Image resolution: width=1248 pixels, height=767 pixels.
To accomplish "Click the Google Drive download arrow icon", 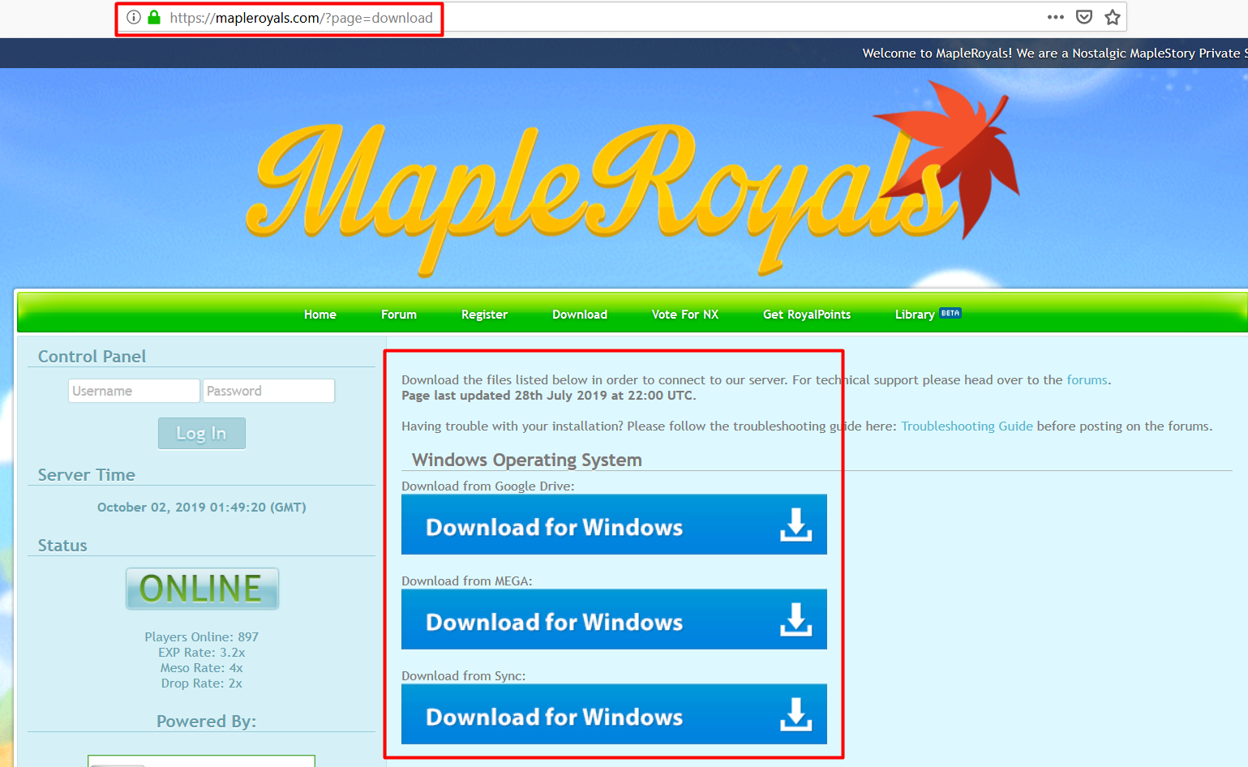I will point(796,525).
